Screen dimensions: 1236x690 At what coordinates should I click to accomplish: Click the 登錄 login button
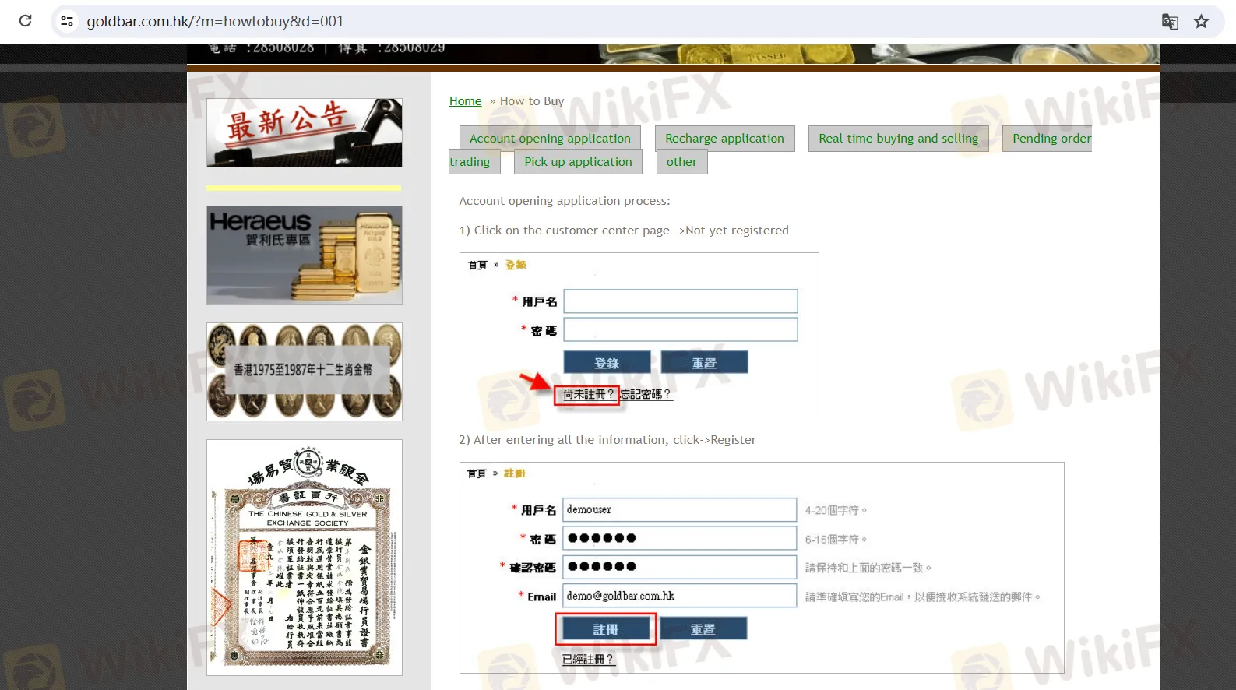607,363
